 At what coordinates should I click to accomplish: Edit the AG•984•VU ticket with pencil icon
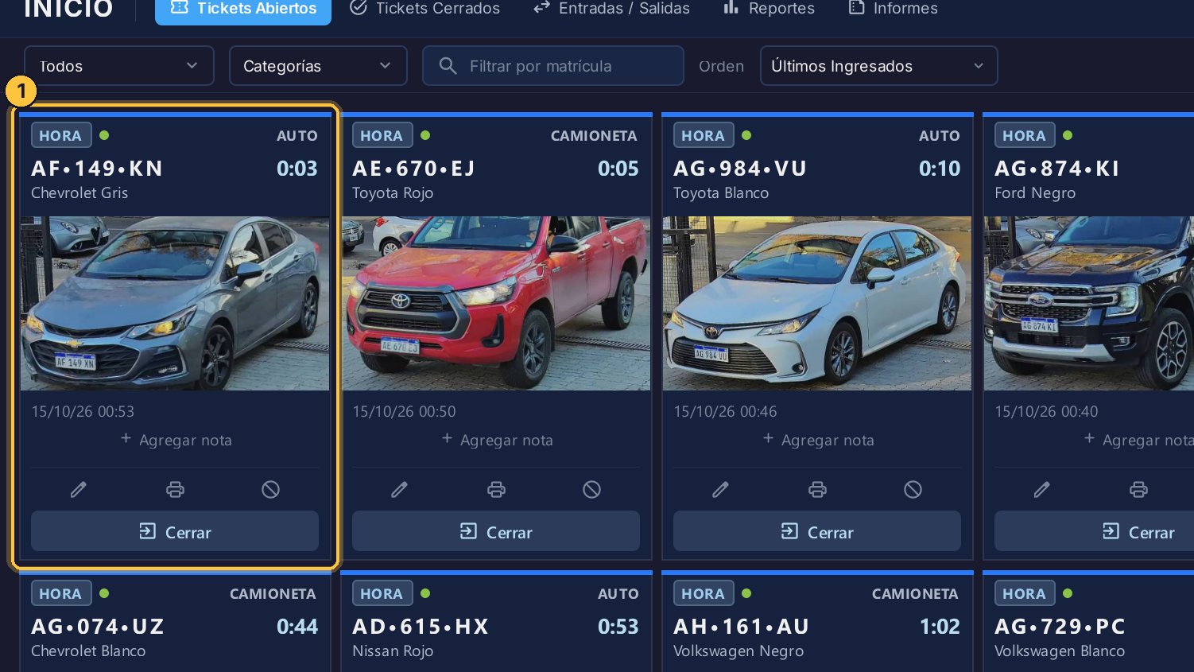click(720, 489)
